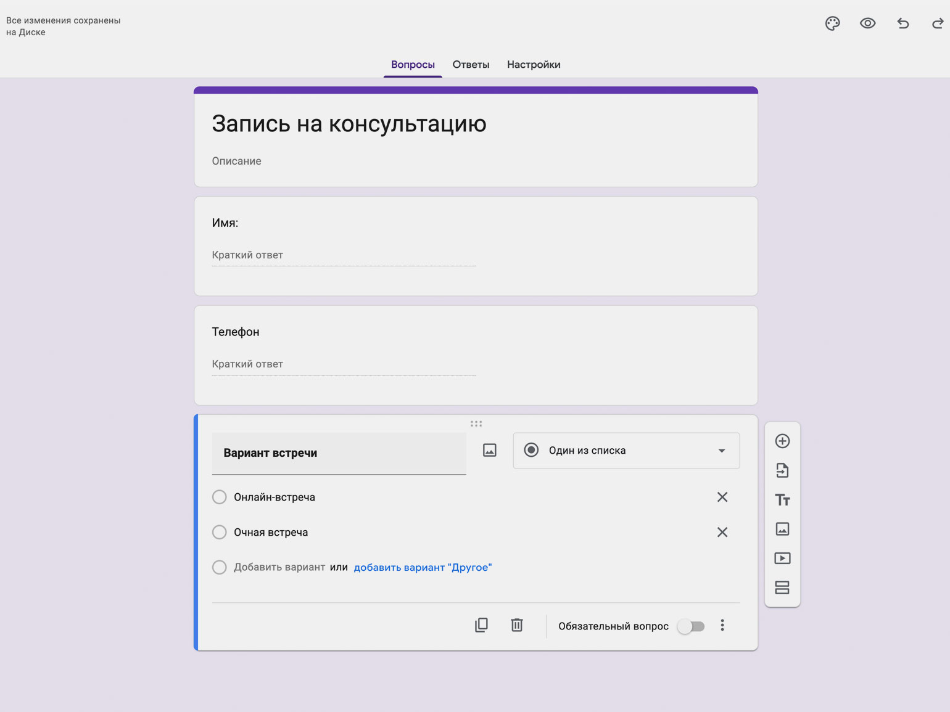Screen dimensions: 950x712
Task: Select the Онлайн-встреча radio option
Action: pos(220,497)
